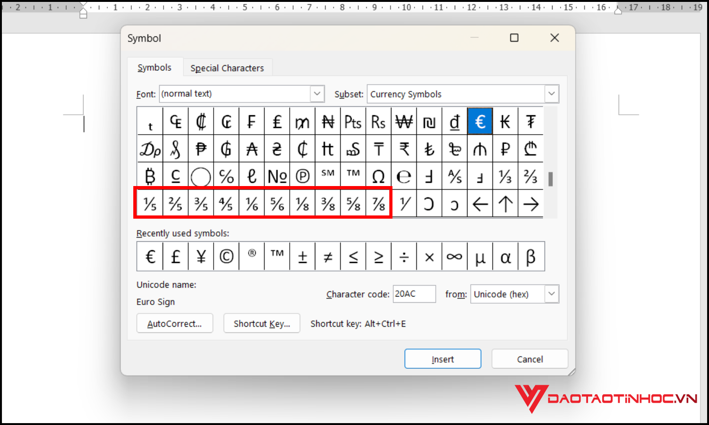
Task: Open the AutoCorrect dialog
Action: point(174,323)
